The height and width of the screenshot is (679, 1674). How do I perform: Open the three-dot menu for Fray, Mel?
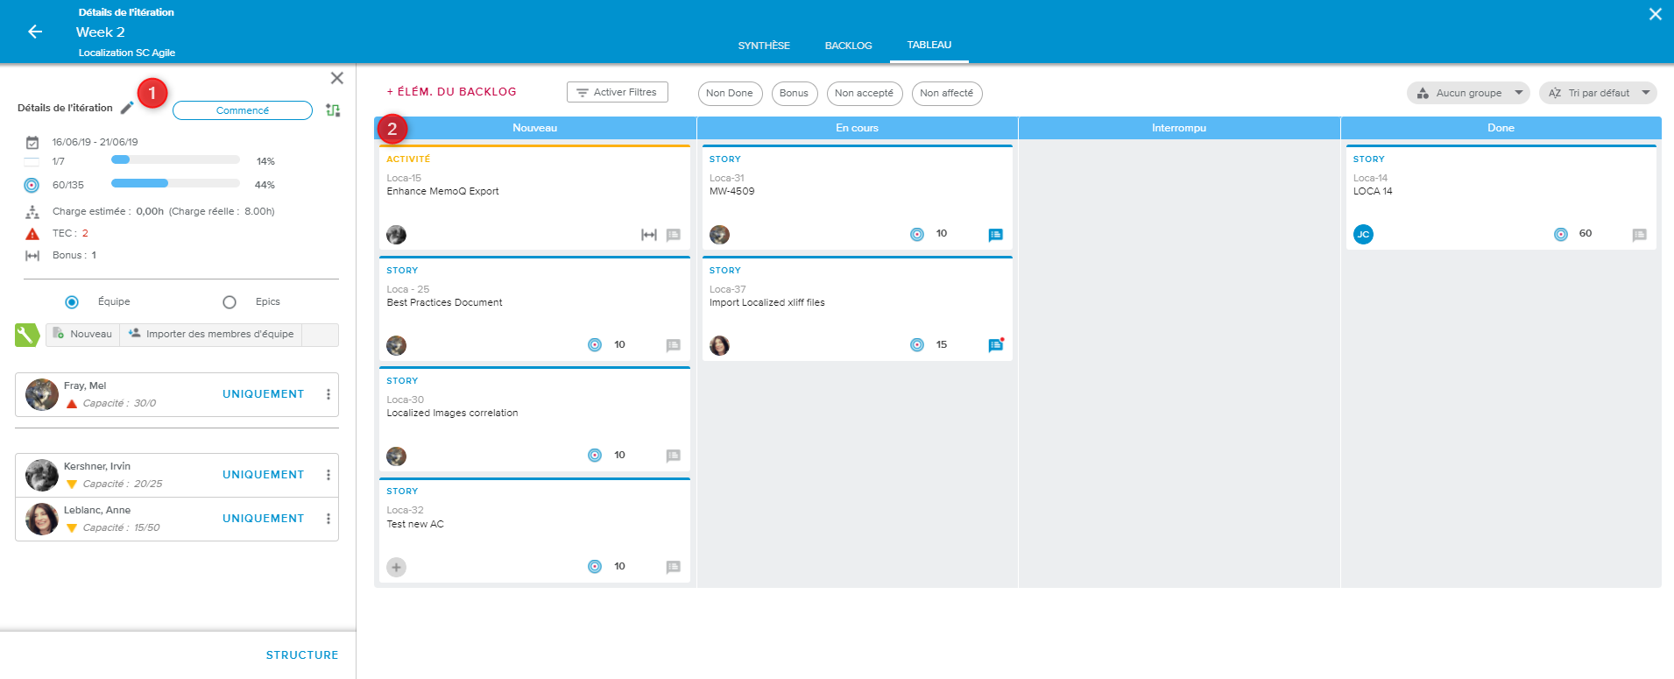[328, 394]
